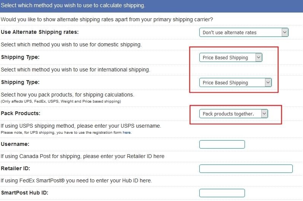
Task: Open the UPS registration form "here" link
Action: pyautogui.click(x=126, y=133)
